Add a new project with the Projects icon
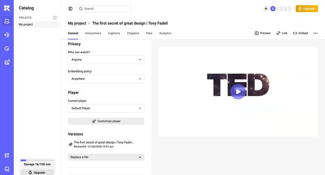 pos(55,18)
